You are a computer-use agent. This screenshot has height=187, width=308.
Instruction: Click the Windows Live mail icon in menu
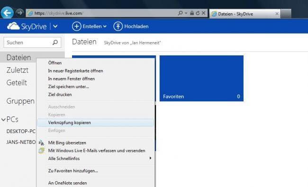(41, 151)
